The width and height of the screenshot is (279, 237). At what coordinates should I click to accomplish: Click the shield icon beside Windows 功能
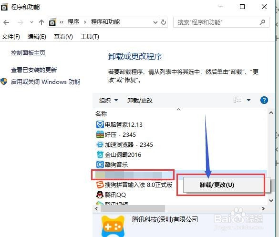[4, 82]
